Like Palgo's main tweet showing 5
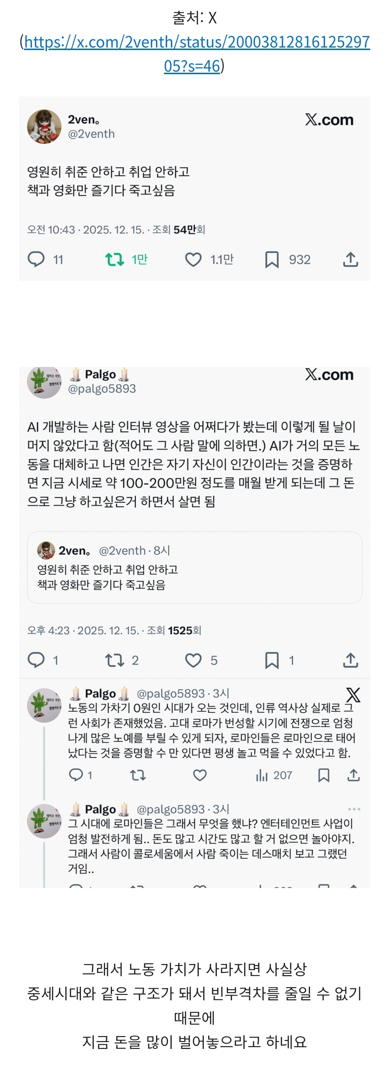 (193, 660)
